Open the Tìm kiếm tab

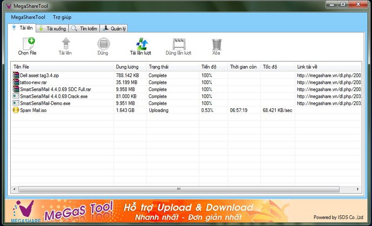84,28
